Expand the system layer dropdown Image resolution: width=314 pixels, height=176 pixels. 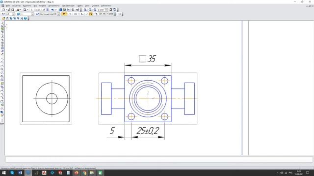coord(58,14)
